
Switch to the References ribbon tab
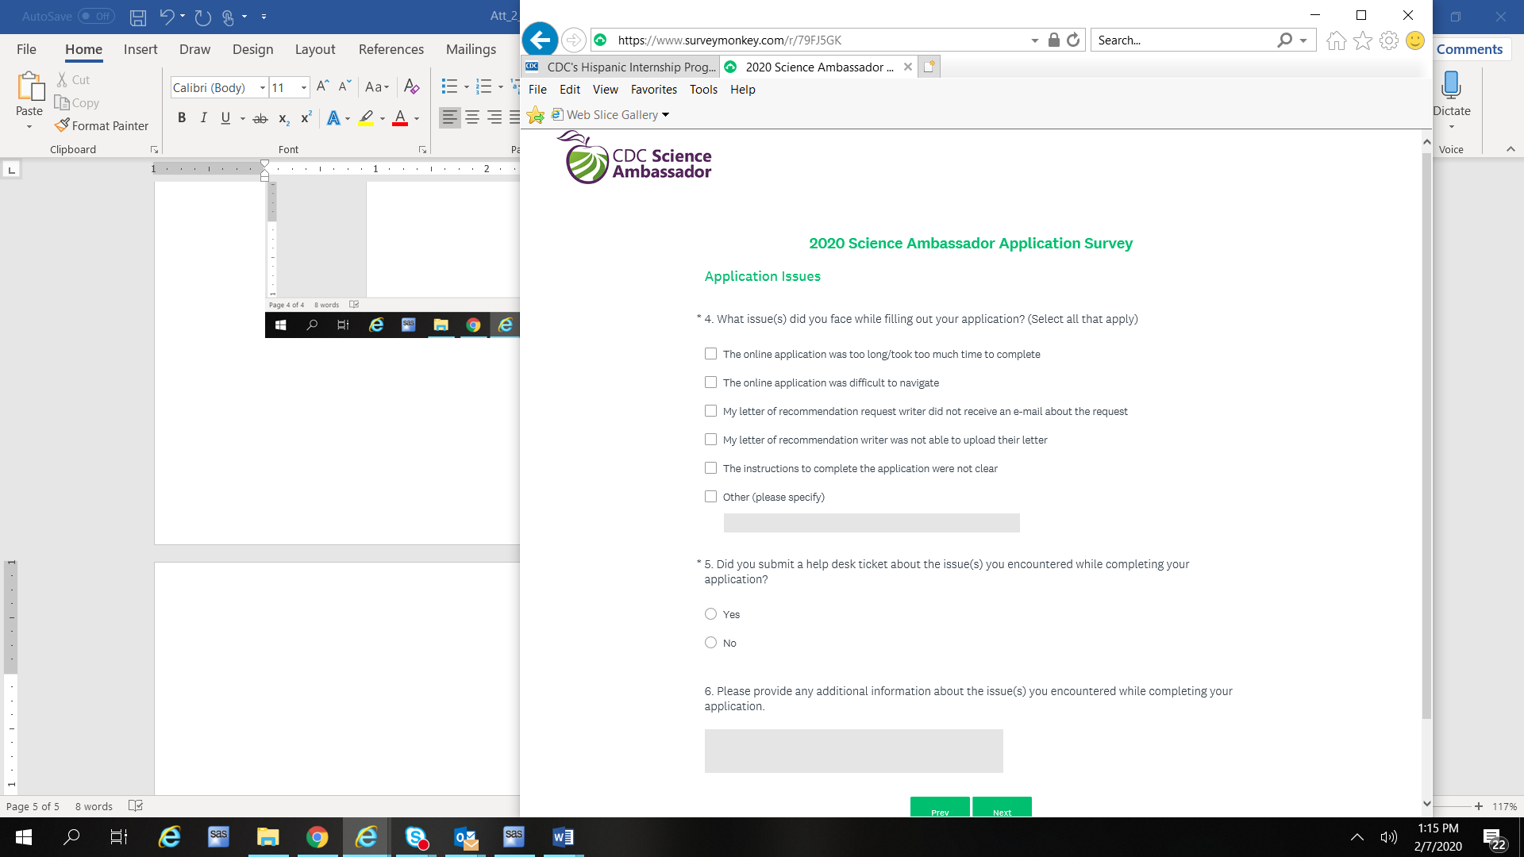pyautogui.click(x=391, y=49)
